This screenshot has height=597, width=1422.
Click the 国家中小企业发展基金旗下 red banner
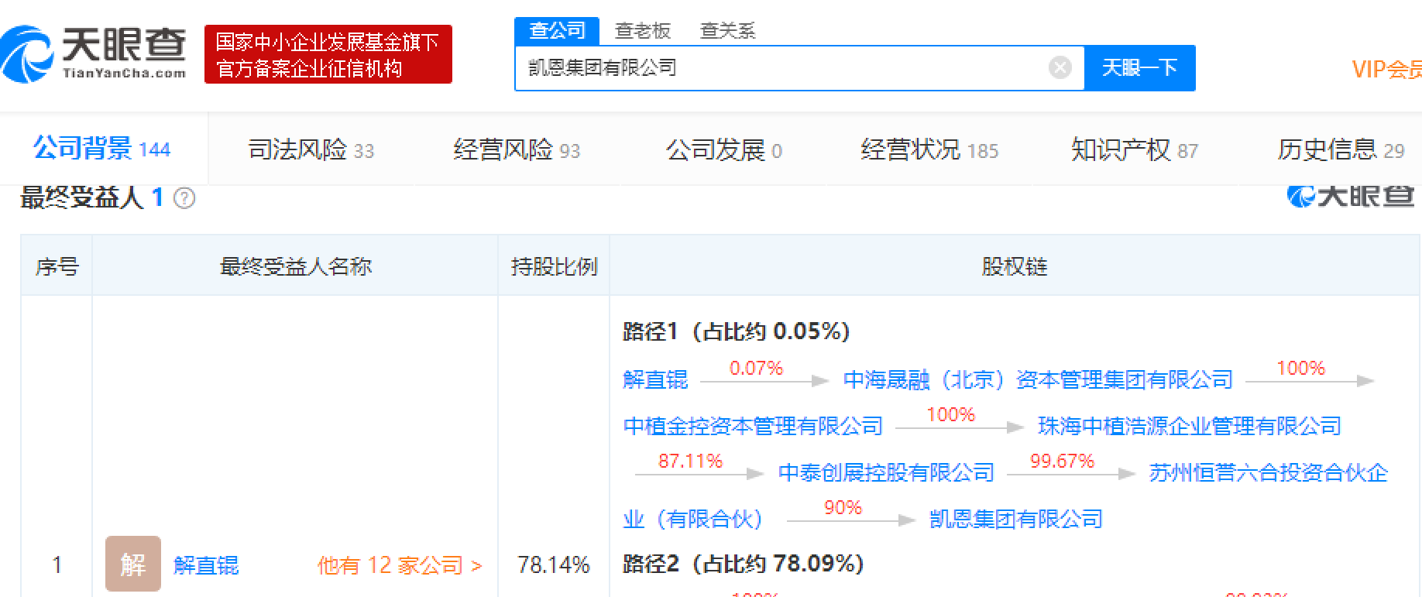(328, 54)
